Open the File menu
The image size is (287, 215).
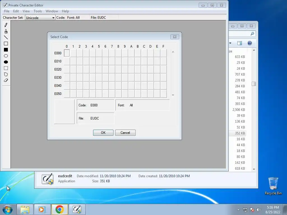(x=7, y=11)
